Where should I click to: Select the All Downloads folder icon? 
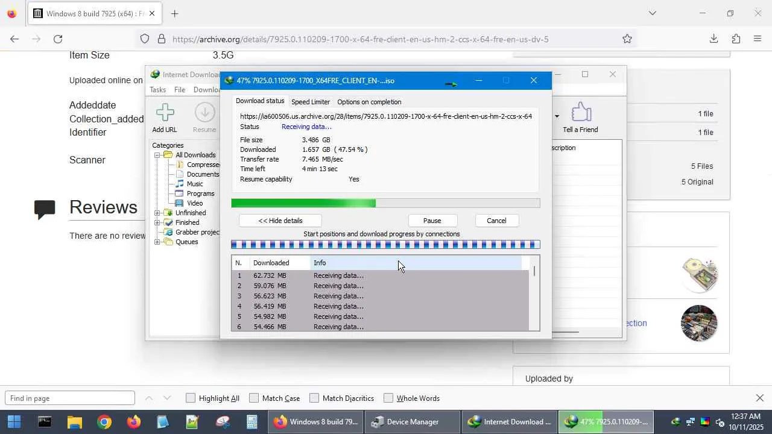pos(168,155)
